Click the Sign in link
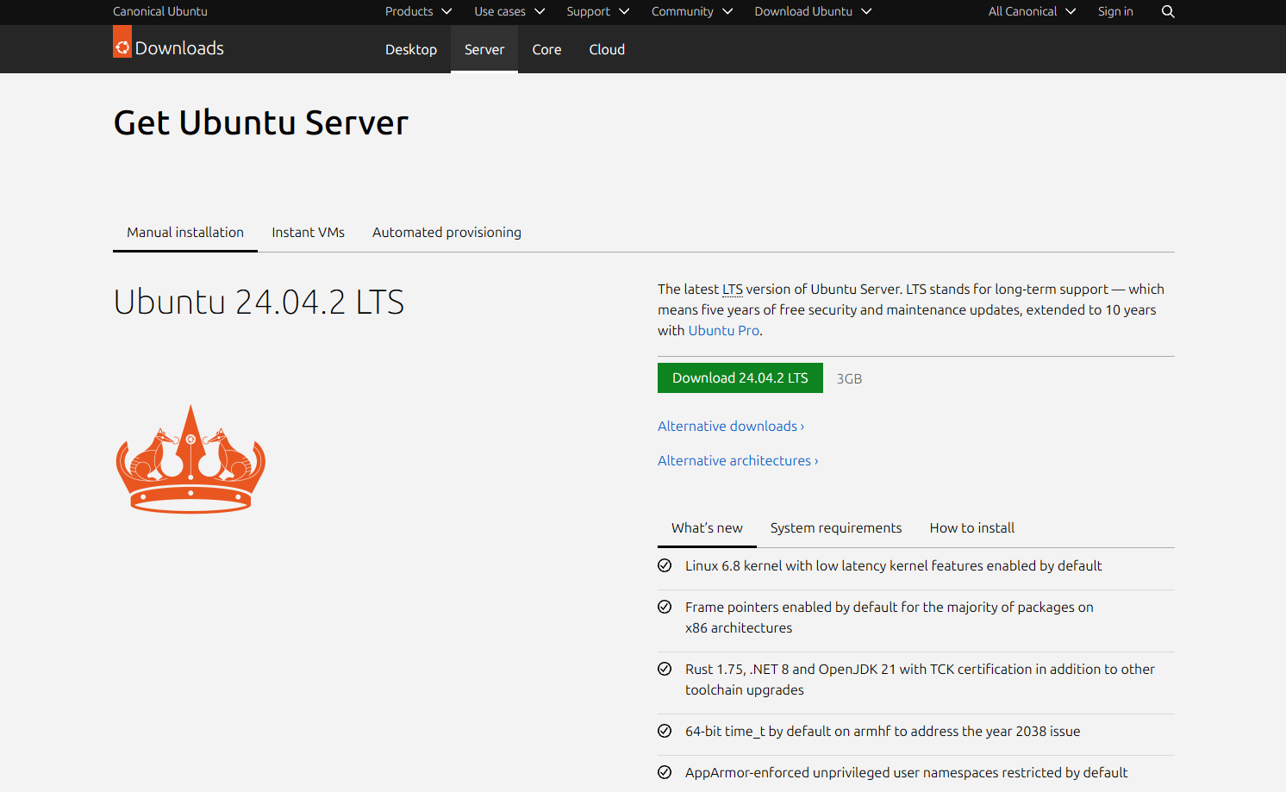The width and height of the screenshot is (1286, 792). tap(1115, 11)
